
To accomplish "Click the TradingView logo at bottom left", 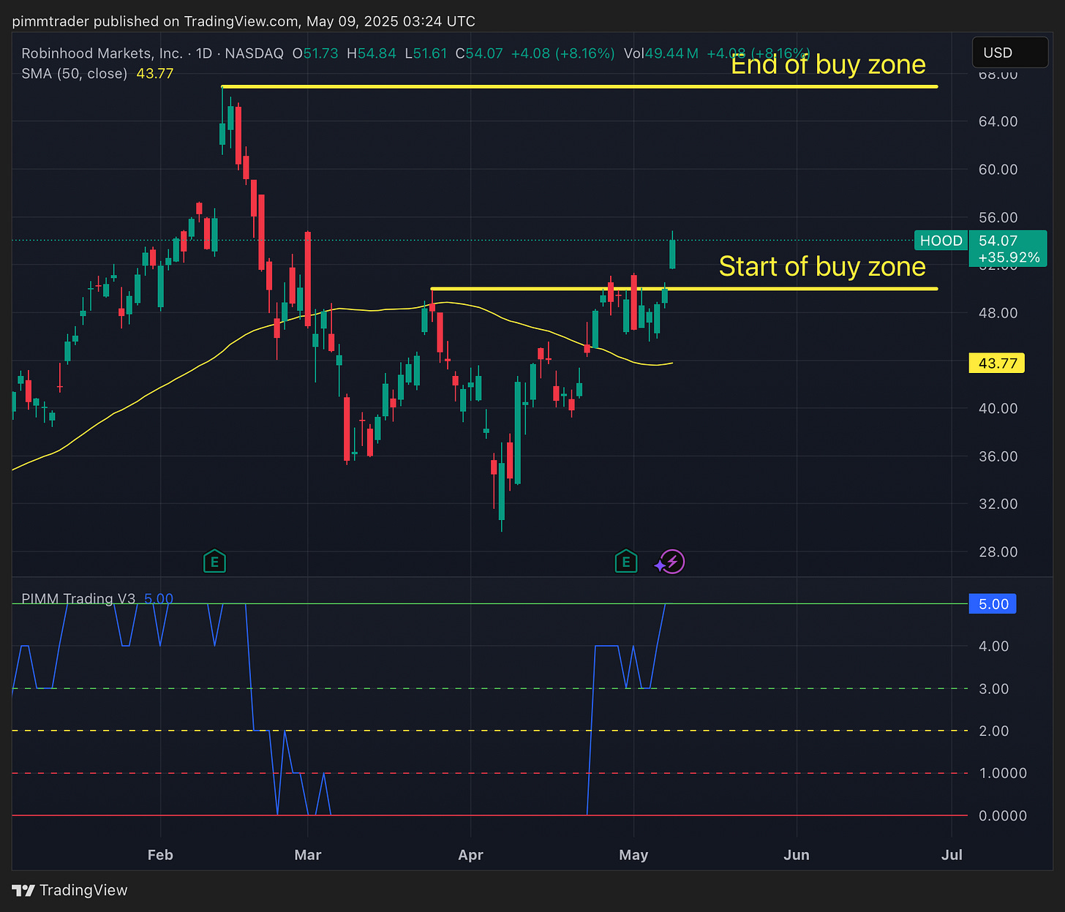I will pyautogui.click(x=70, y=890).
